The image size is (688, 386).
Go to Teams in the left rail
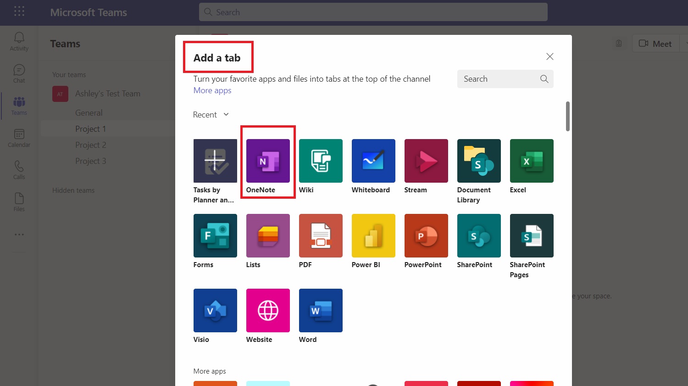tap(19, 106)
